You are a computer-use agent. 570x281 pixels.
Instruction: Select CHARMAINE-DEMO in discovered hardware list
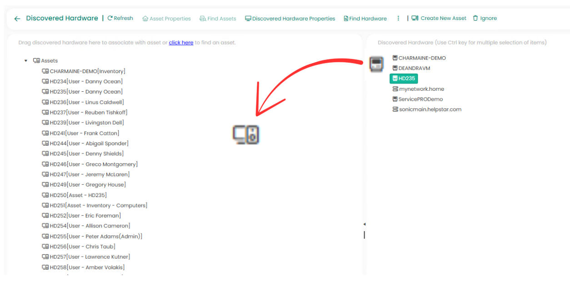click(x=422, y=58)
